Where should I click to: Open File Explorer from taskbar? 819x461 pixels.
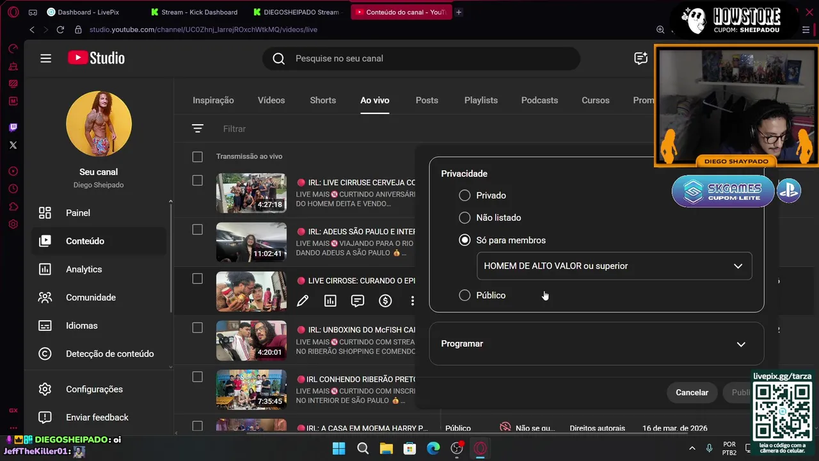pos(386,448)
